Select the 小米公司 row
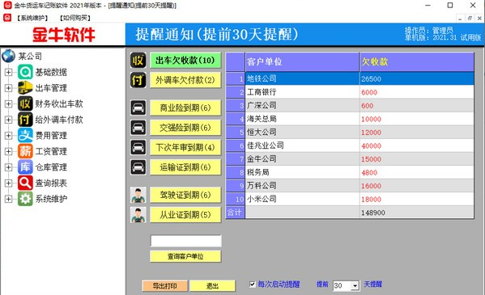This screenshot has height=295, width=485. 350,200
